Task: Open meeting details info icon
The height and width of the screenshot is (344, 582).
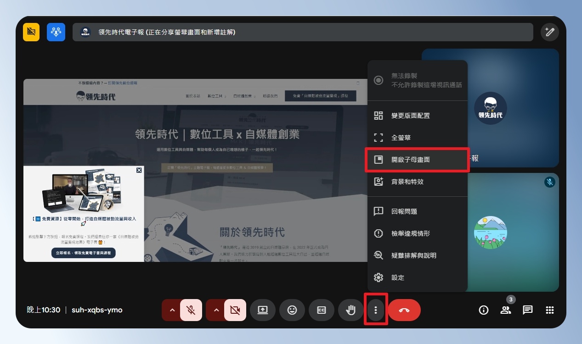Action: [483, 310]
